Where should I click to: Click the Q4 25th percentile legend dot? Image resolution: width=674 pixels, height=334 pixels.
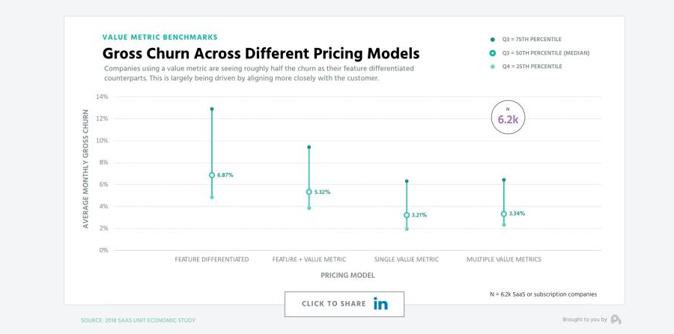(x=493, y=67)
